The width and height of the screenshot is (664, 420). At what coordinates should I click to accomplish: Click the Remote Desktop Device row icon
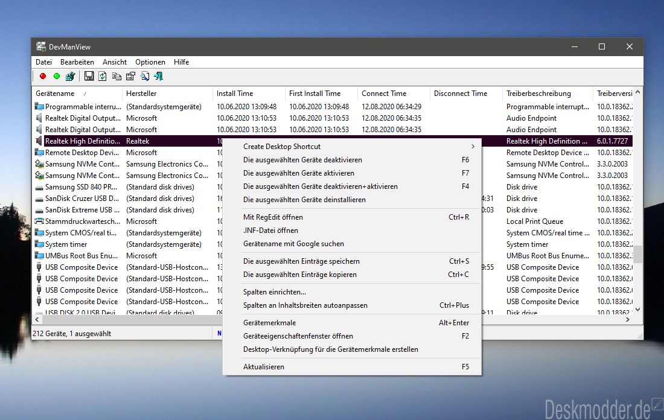pos(39,153)
